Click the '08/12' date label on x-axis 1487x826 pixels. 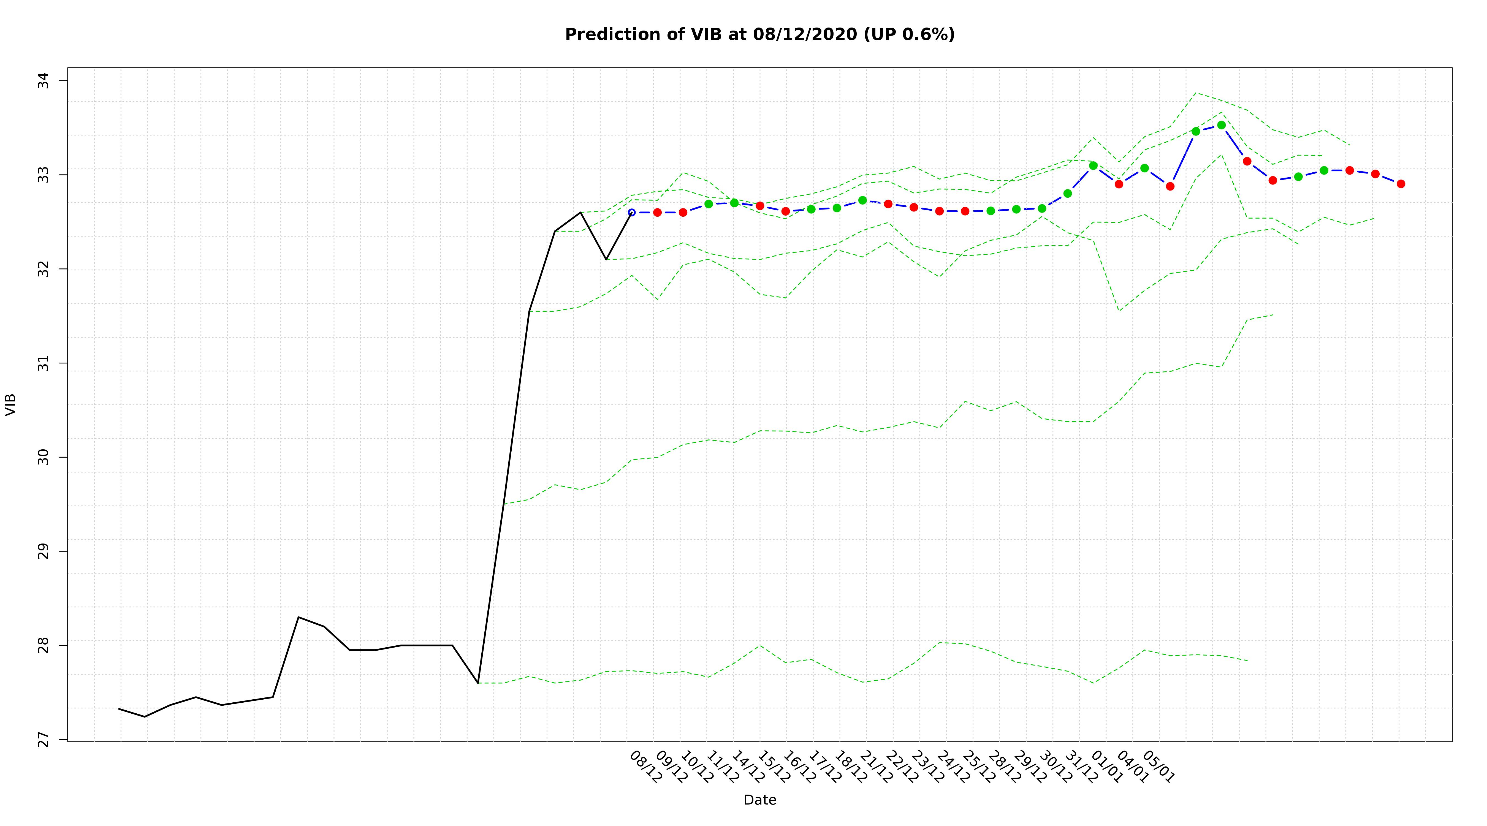point(646,767)
